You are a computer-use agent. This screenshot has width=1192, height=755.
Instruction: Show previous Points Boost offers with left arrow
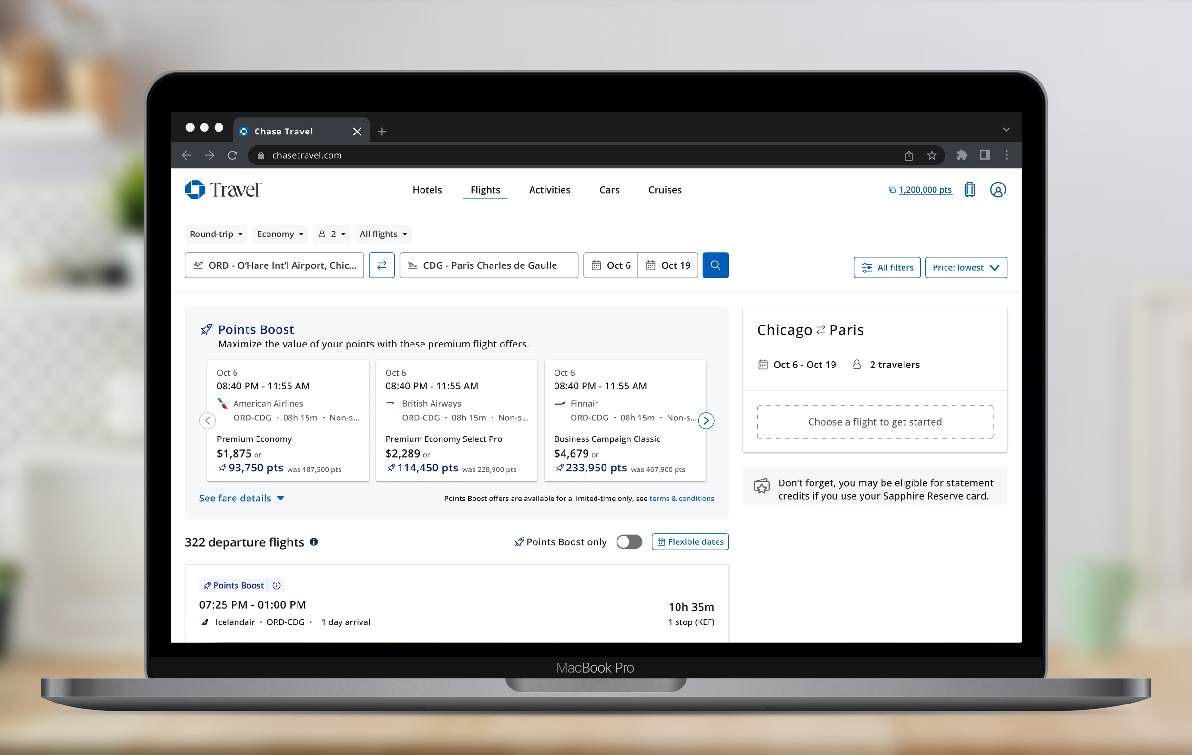pyautogui.click(x=207, y=420)
